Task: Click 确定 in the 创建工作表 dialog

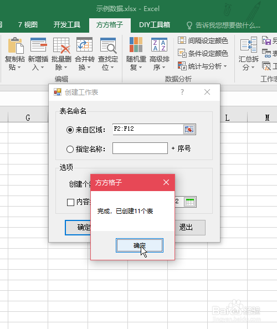Action: [x=78, y=228]
